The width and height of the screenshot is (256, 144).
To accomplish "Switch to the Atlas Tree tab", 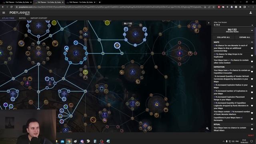I will [8, 18].
